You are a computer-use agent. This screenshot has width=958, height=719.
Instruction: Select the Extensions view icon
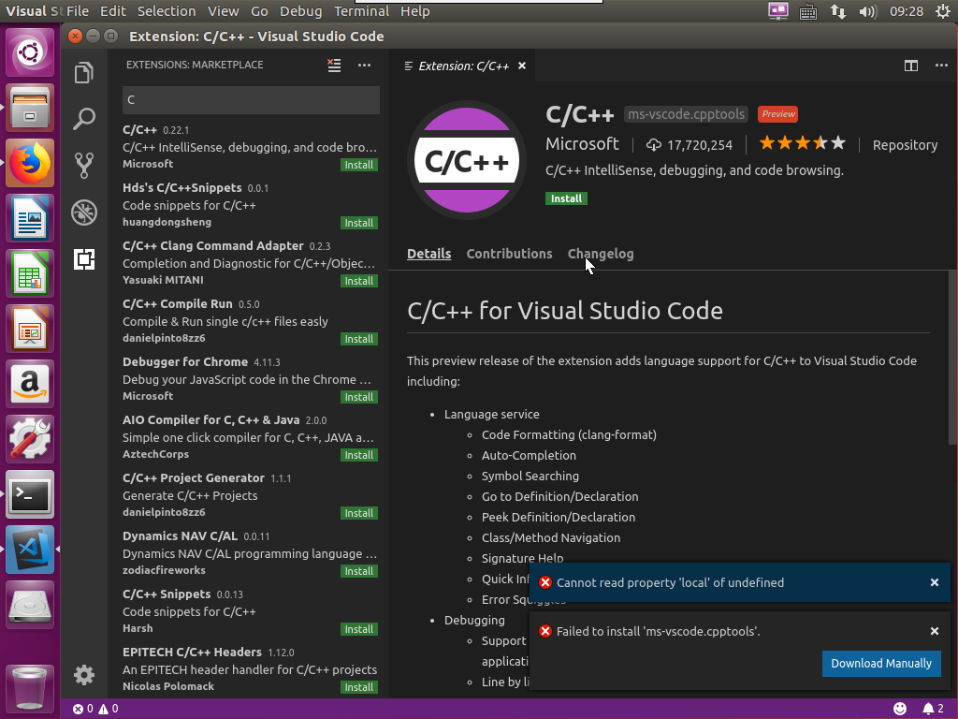pyautogui.click(x=83, y=259)
